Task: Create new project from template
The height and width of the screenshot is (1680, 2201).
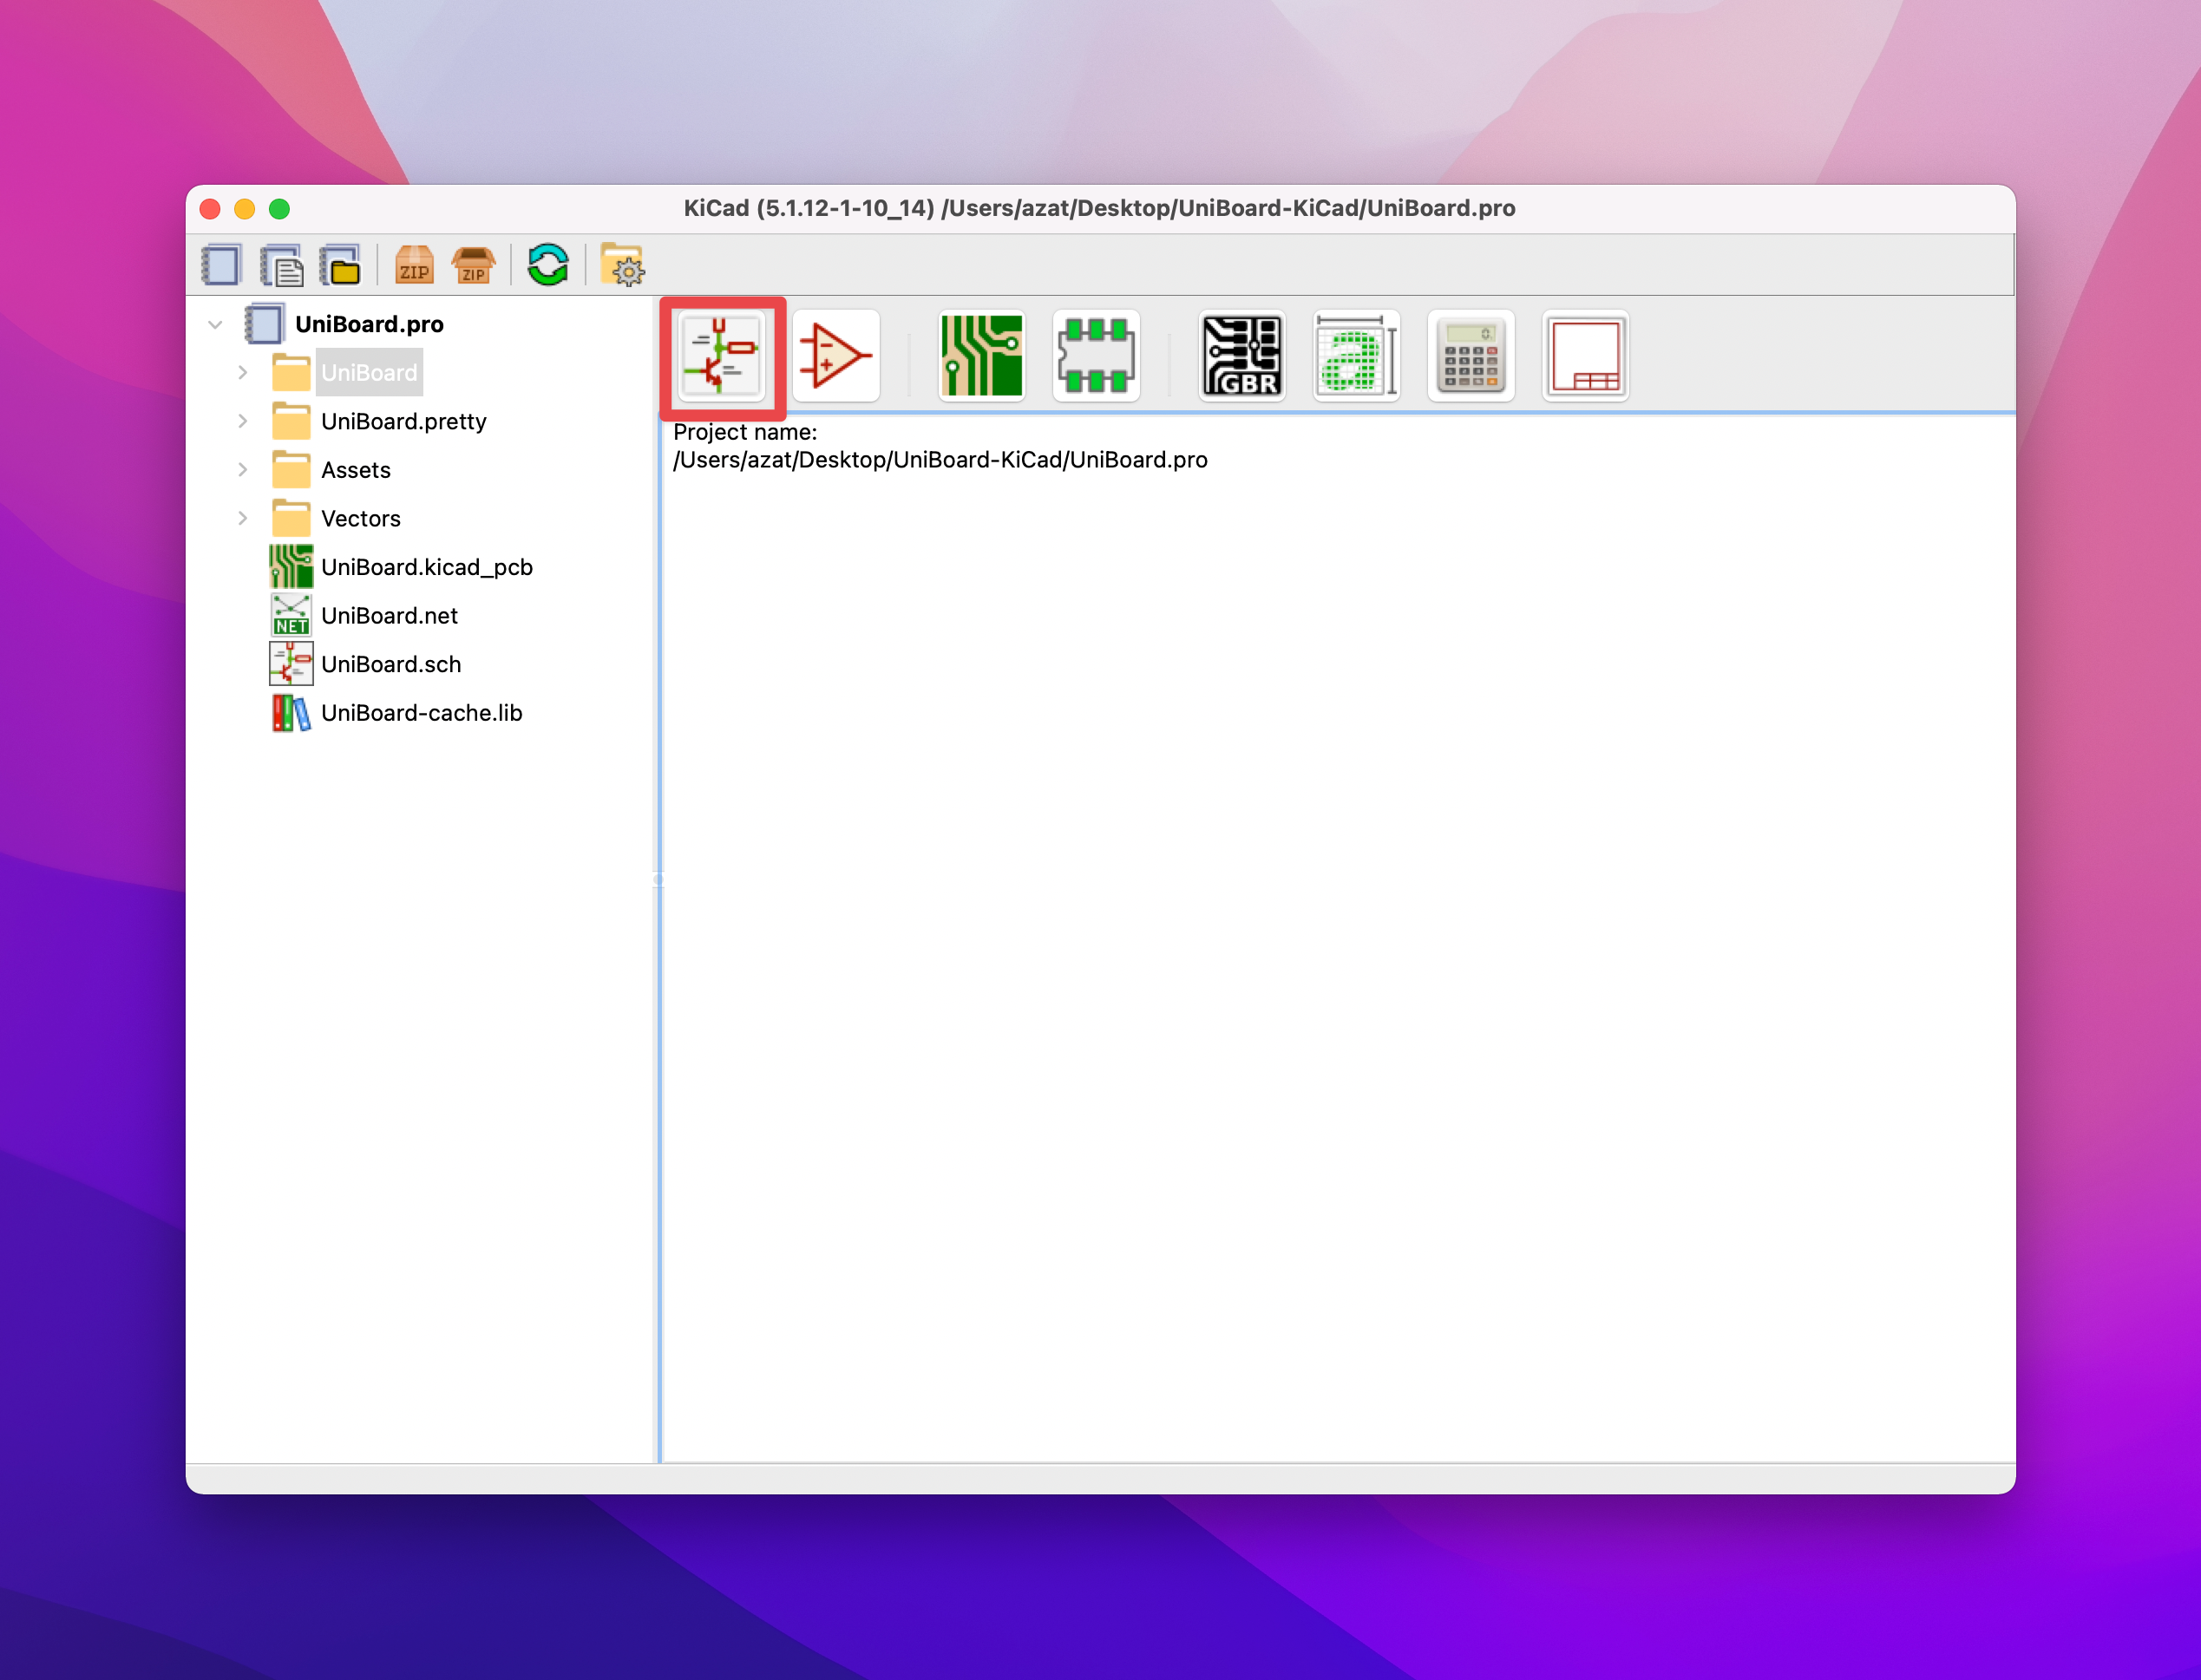Action: (282, 266)
